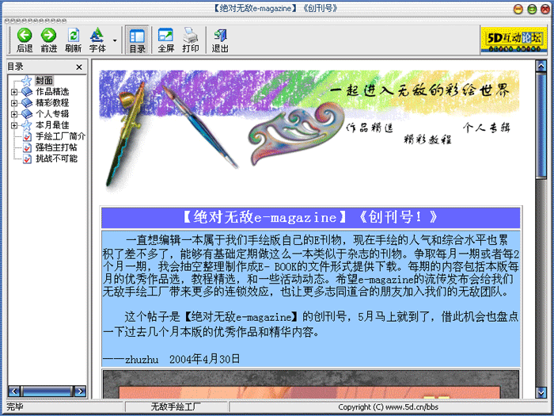This screenshot has width=554, height=416.
Task: Open the 手绘工厂简介 page in the tree
Action: (60, 136)
